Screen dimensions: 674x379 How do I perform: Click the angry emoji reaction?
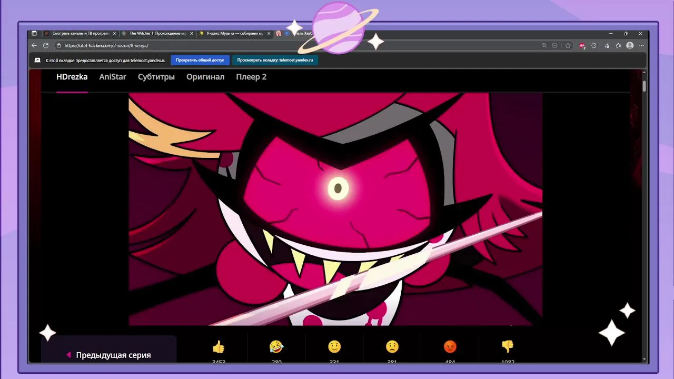[x=450, y=346]
